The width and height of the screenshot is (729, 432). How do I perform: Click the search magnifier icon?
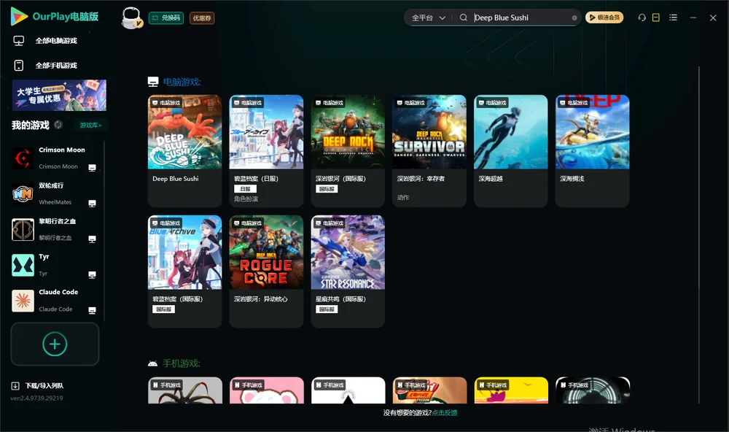[463, 18]
